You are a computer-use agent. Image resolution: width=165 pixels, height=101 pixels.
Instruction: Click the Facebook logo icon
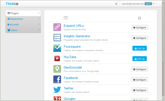[x=57, y=79]
